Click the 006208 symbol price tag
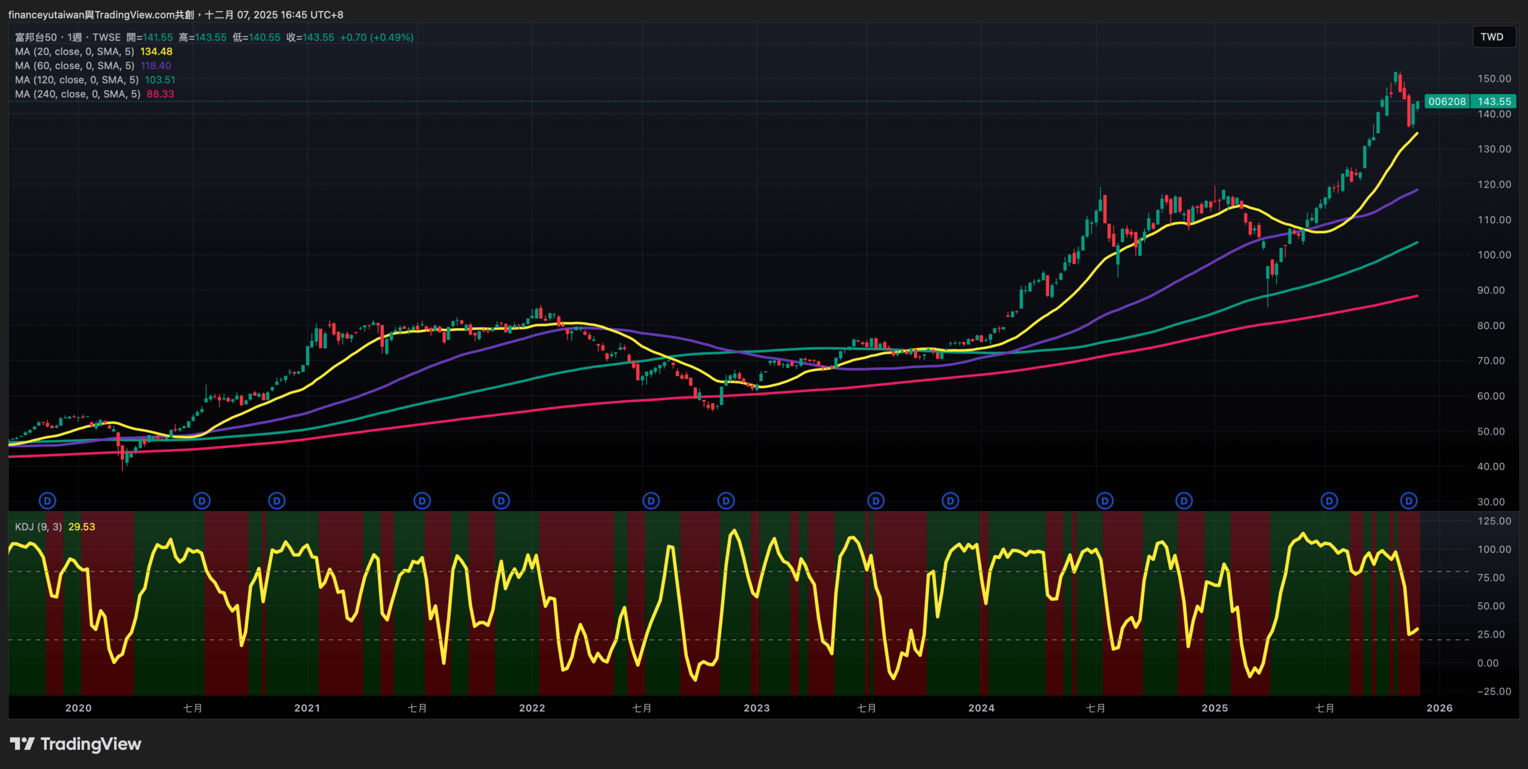The height and width of the screenshot is (769, 1528). [1447, 101]
